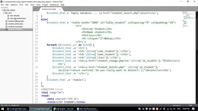Switch to New Text Document taskbar window
The height and width of the screenshot is (111, 198).
87,109
